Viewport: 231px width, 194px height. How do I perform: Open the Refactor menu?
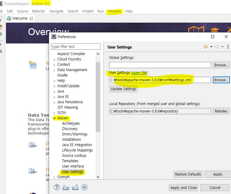click(39, 11)
